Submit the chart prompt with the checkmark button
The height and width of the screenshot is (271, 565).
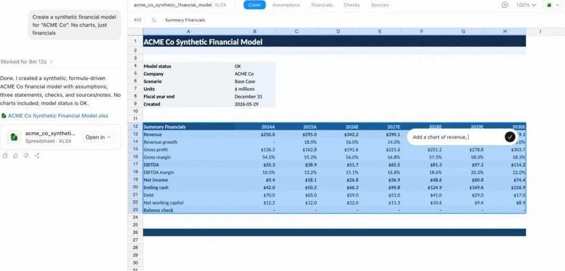[x=510, y=137]
